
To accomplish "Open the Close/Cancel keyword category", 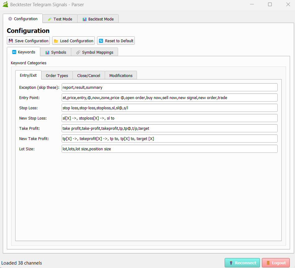I will click(89, 75).
